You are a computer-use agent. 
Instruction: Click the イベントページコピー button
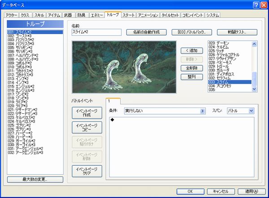[x=87, y=128]
